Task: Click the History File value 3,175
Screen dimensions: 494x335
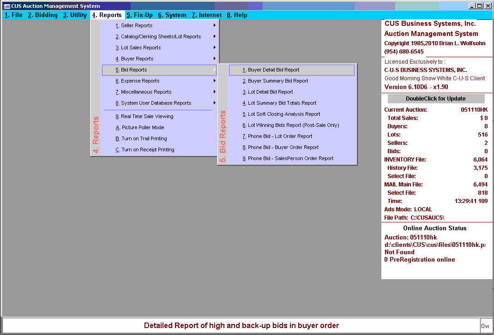Action: tap(481, 168)
